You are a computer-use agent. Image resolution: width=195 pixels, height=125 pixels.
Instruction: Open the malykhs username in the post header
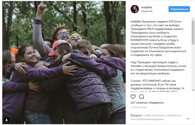tap(146, 7)
